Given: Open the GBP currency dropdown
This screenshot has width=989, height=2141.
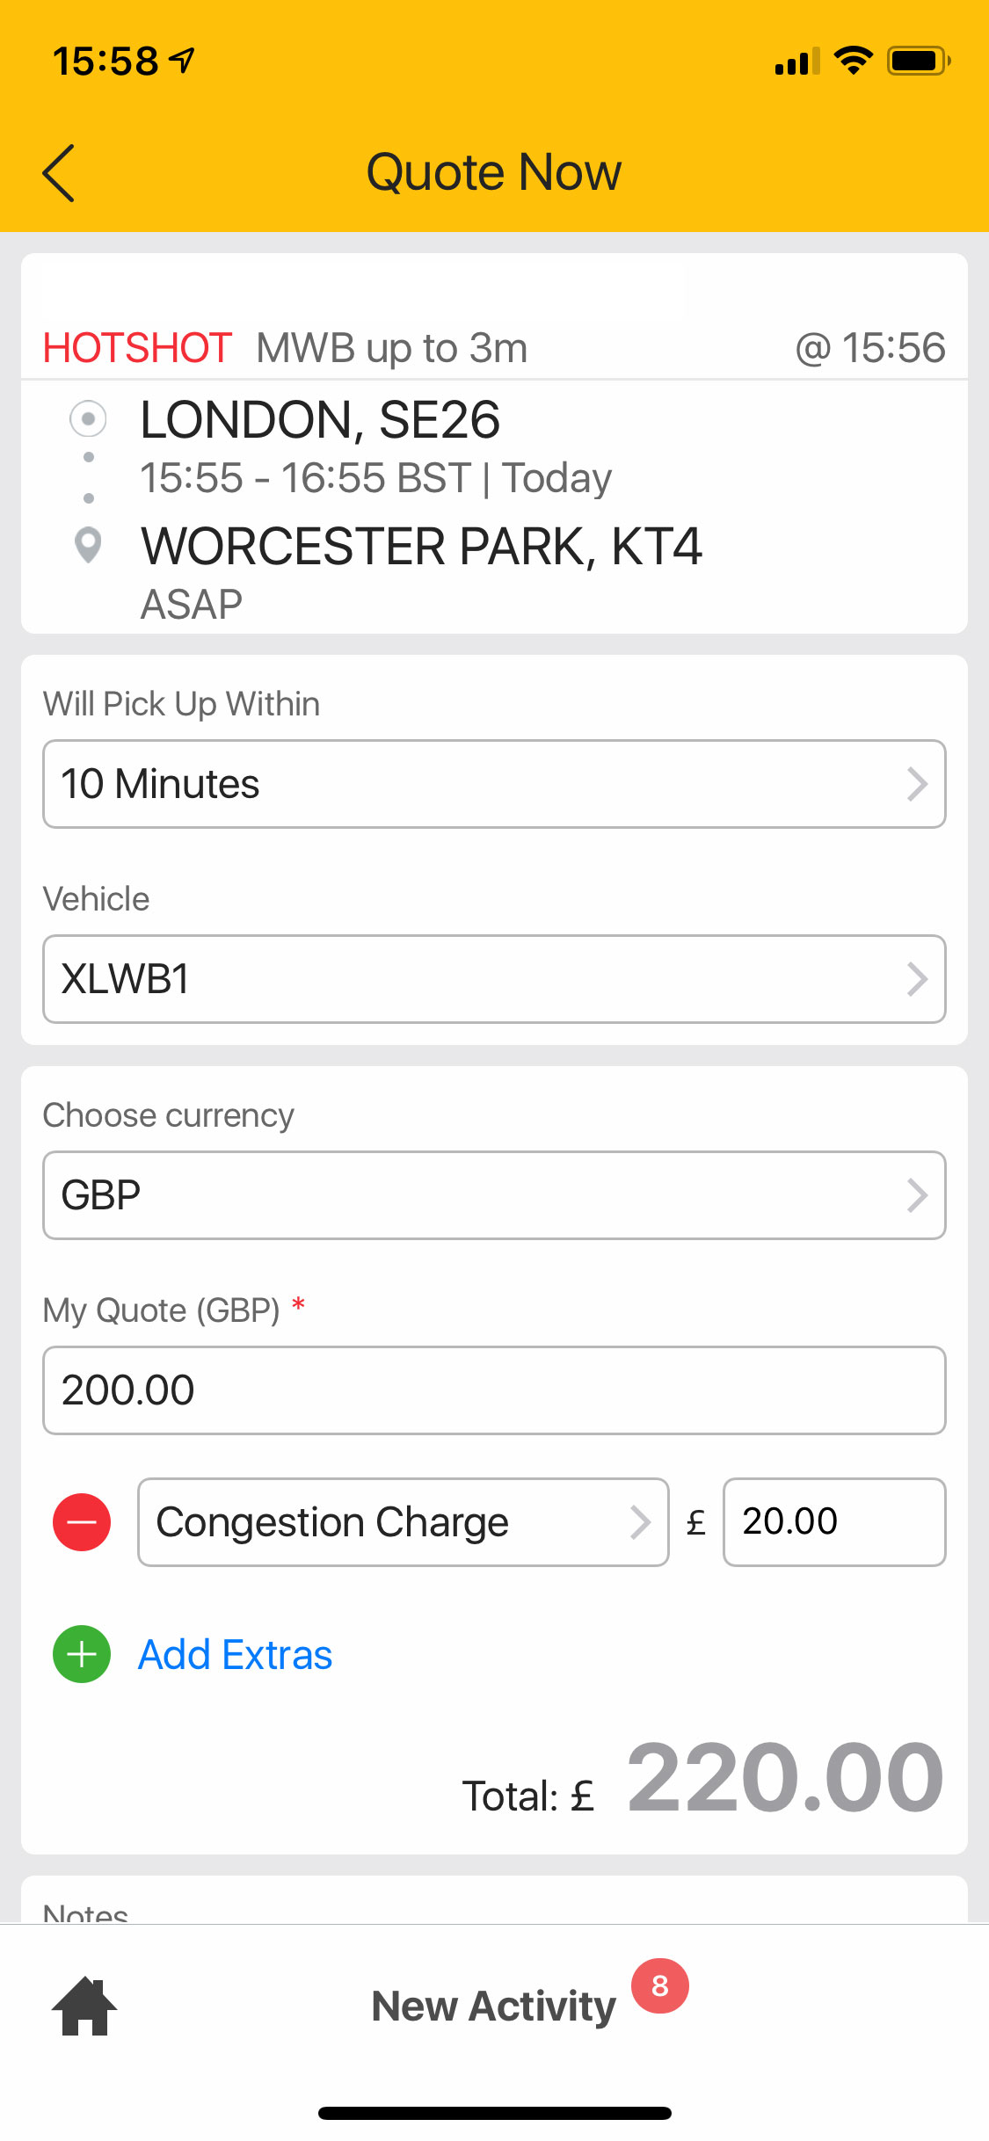Looking at the screenshot, I should click(494, 1195).
